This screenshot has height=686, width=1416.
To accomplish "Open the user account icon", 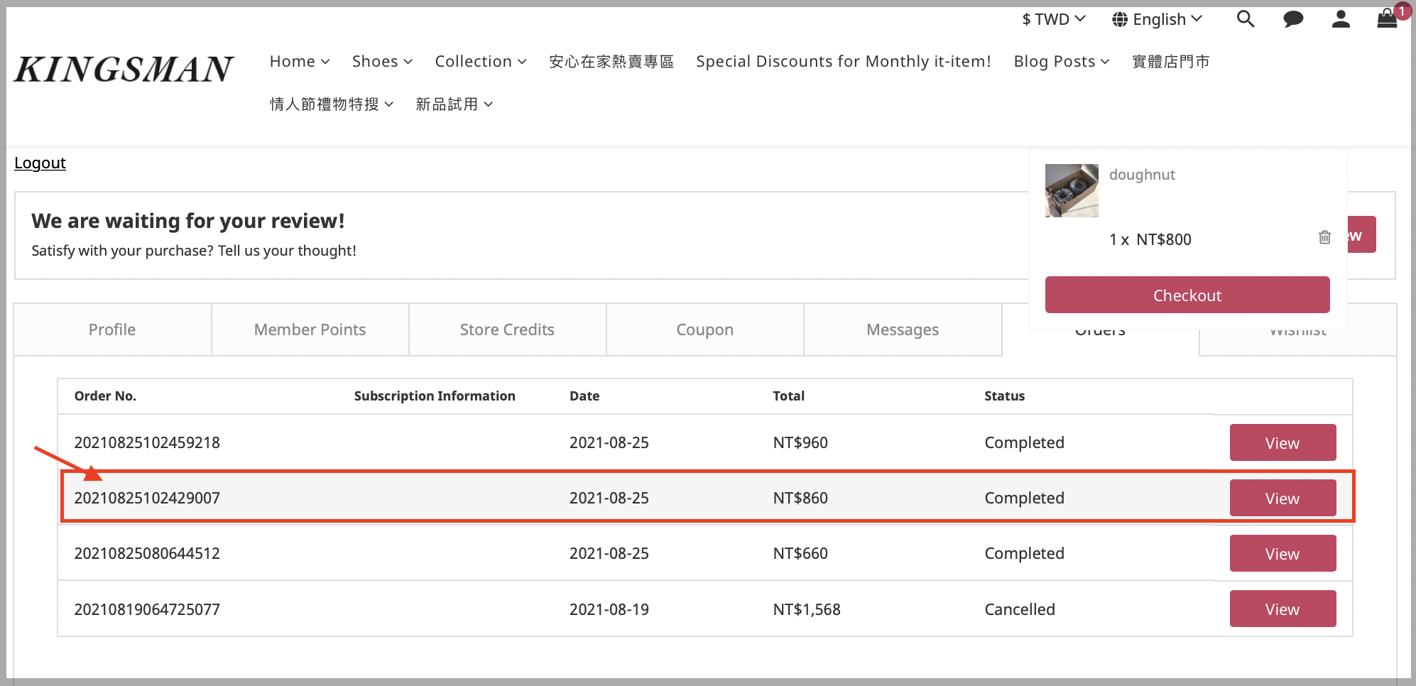I will pyautogui.click(x=1341, y=19).
